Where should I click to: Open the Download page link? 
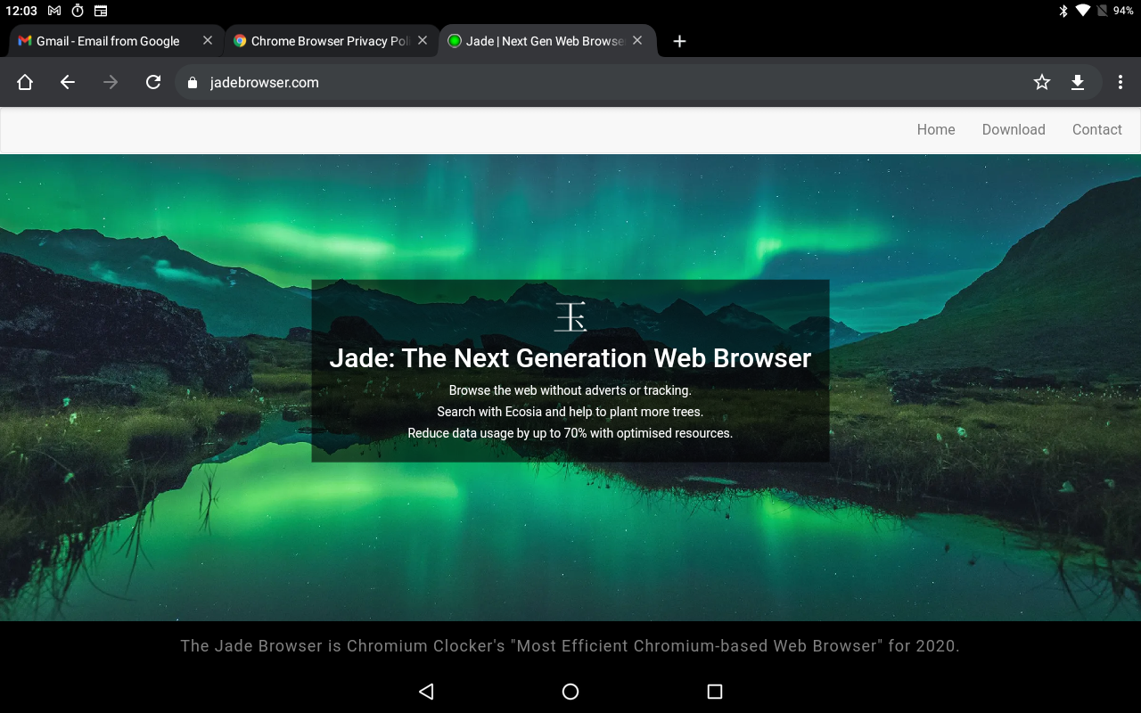pyautogui.click(x=1014, y=129)
